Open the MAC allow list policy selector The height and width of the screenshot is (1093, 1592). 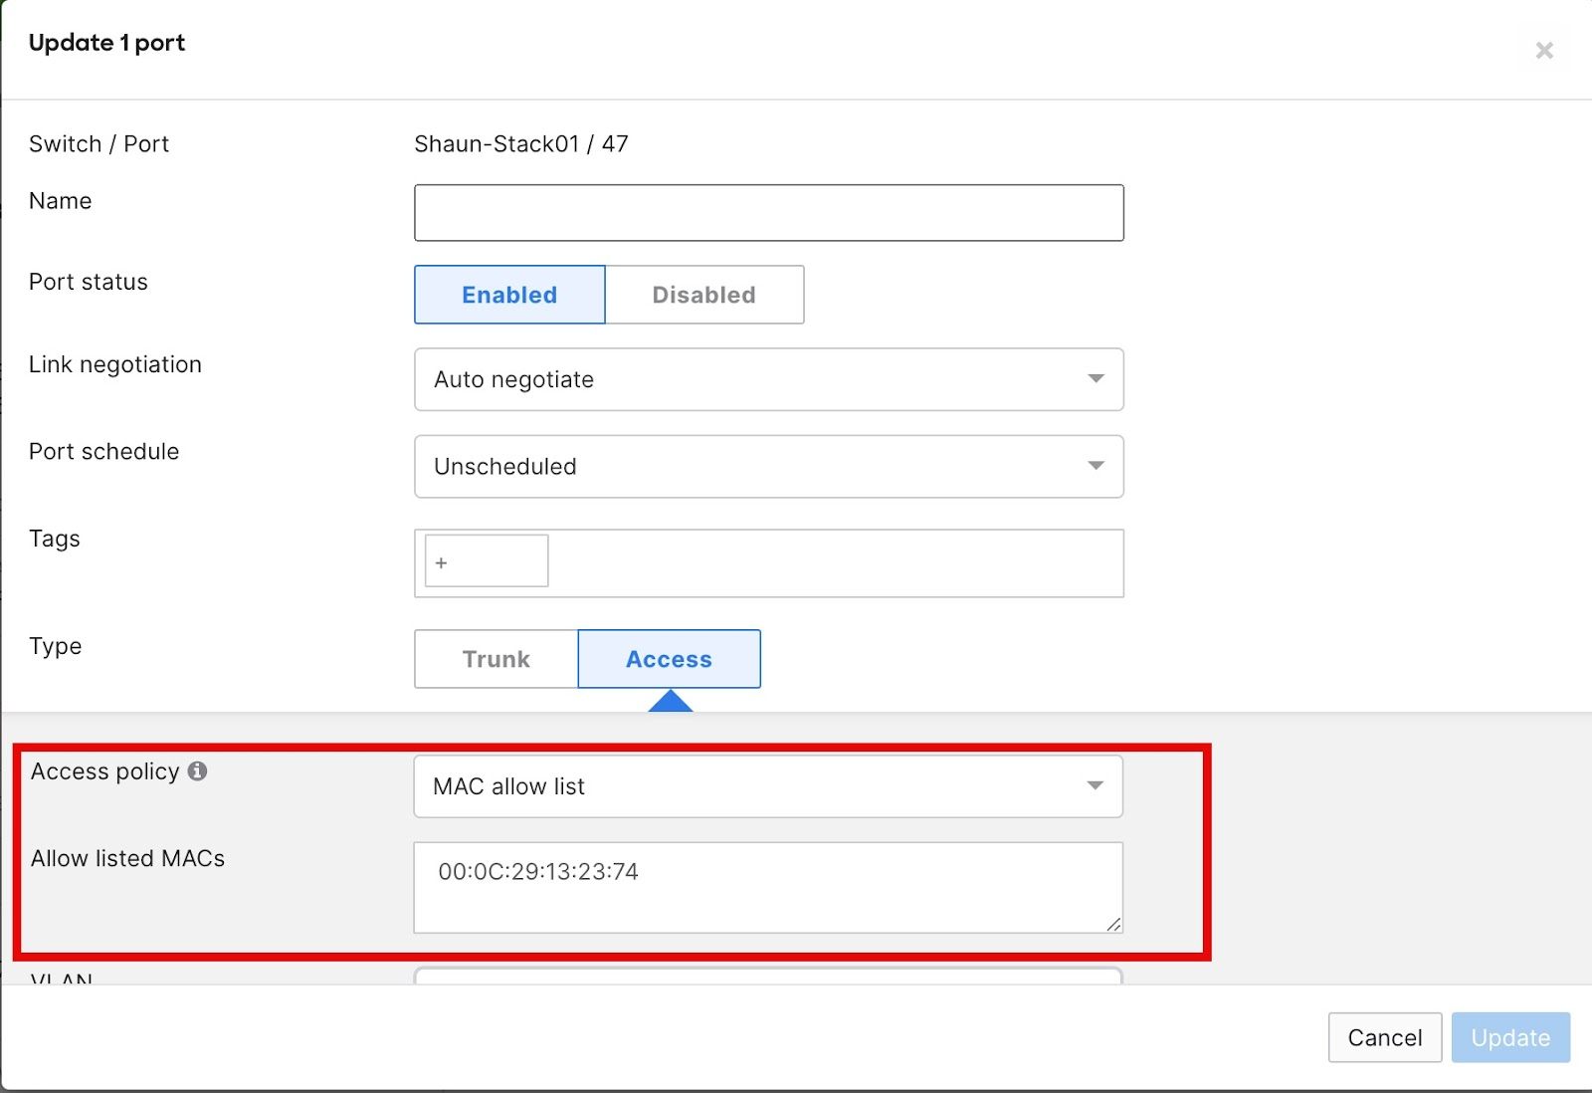[x=768, y=785]
